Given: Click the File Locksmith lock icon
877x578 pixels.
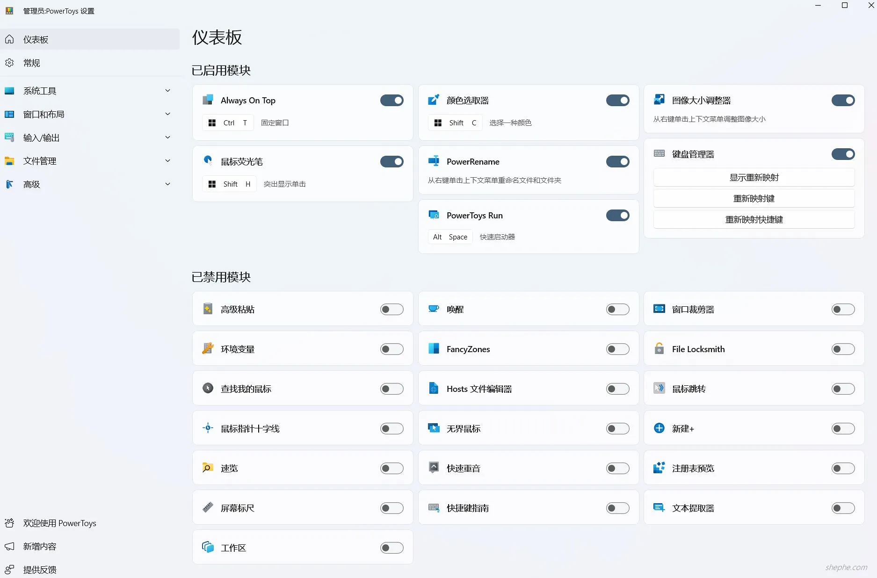Looking at the screenshot, I should point(660,349).
